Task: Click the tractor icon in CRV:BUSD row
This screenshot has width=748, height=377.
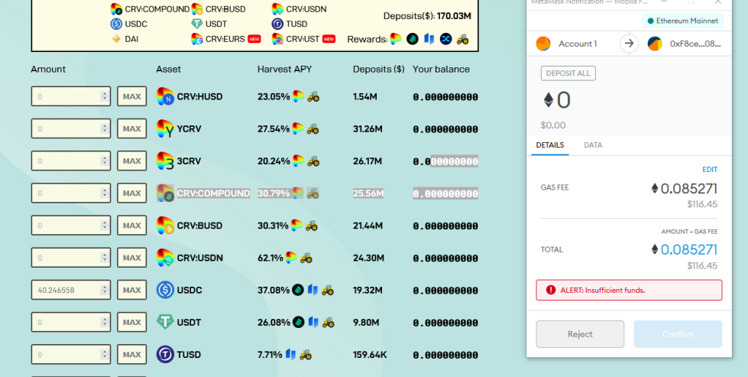Action: [x=312, y=226]
